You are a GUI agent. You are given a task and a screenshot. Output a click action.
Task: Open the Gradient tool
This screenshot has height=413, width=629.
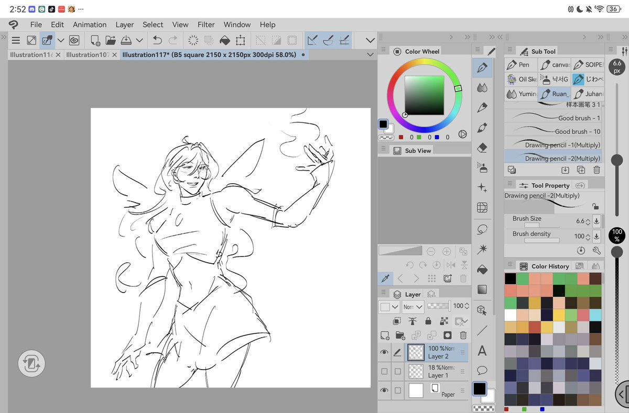tap(482, 289)
